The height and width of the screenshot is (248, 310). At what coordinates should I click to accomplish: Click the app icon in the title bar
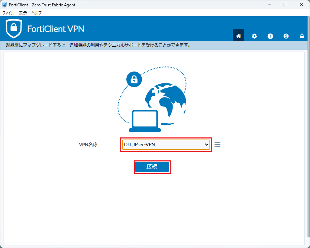point(4,5)
